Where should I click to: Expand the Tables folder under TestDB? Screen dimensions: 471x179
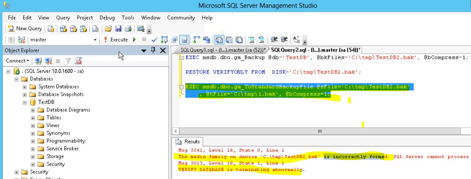click(x=33, y=118)
